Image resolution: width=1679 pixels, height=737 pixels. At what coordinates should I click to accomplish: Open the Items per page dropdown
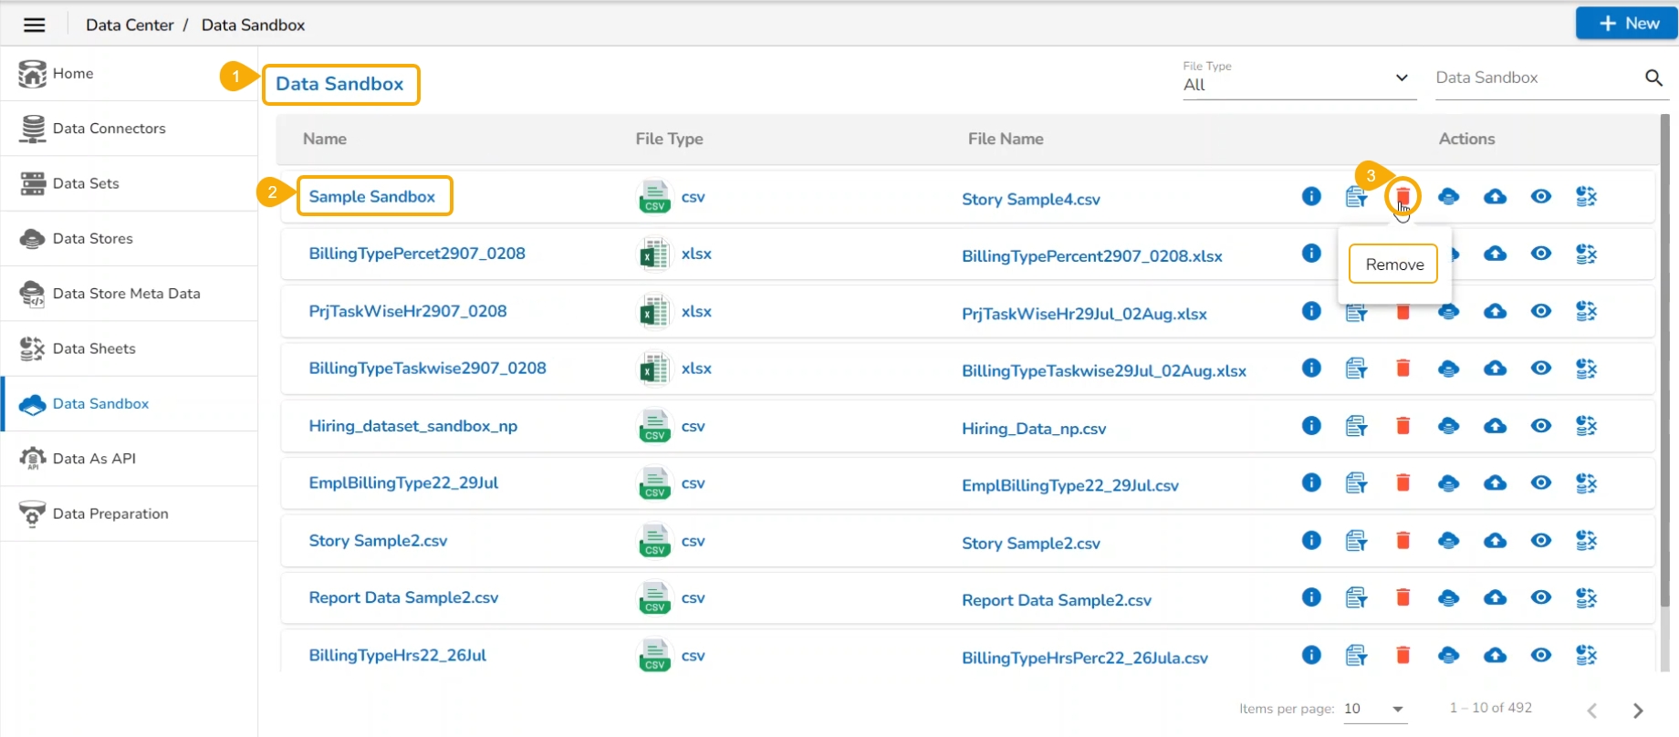pos(1374,709)
